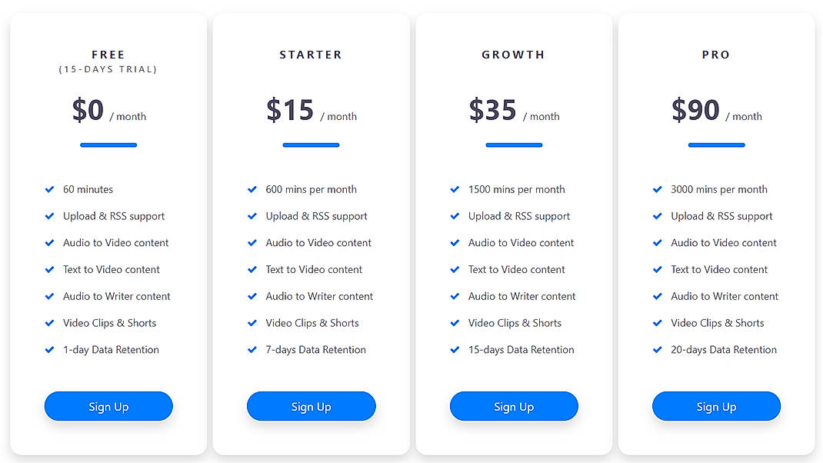
Task: Click the $90 price text
Action: tap(695, 110)
